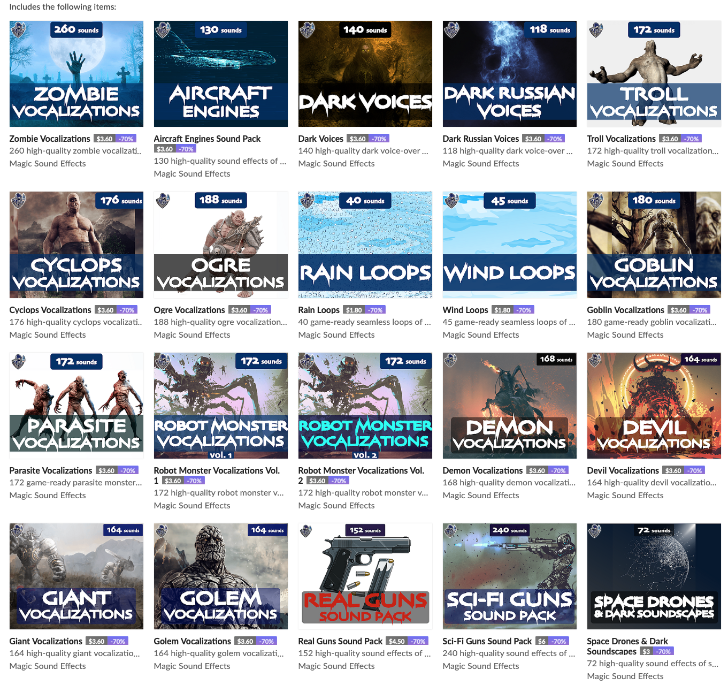Open the Aircraft Engines cover image
This screenshot has height=685, width=728.
(221, 74)
